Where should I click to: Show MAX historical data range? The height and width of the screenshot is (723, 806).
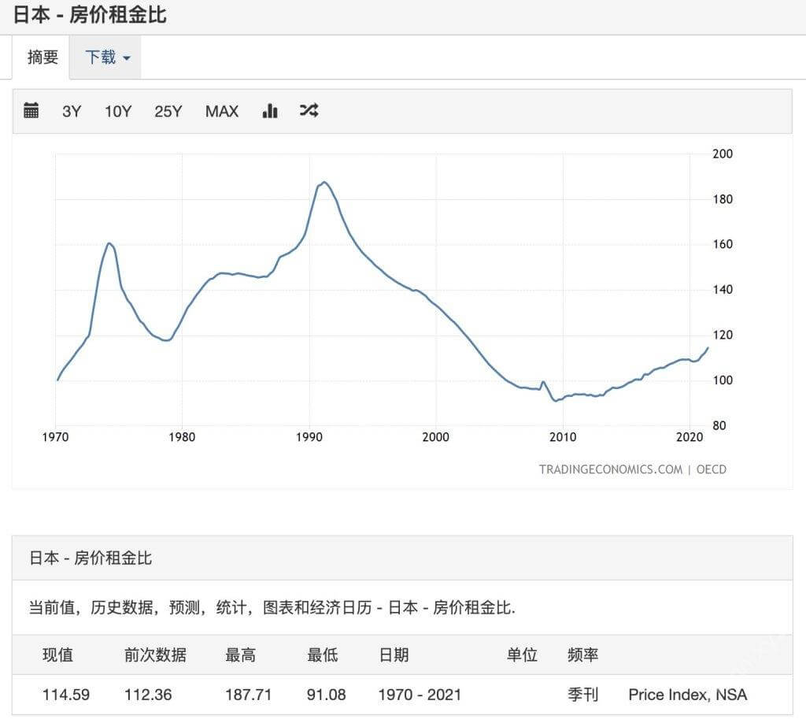(x=221, y=111)
